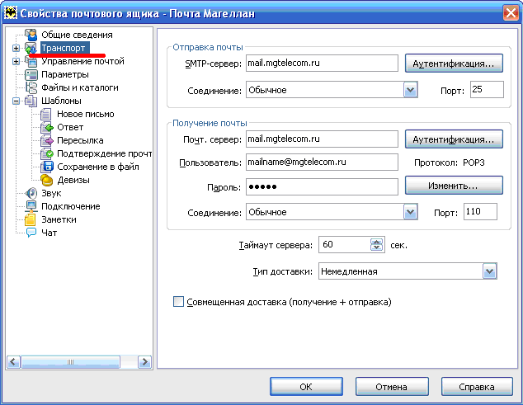Increase the Таймаут сервера value
This screenshot has width=523, height=405.
[376, 241]
